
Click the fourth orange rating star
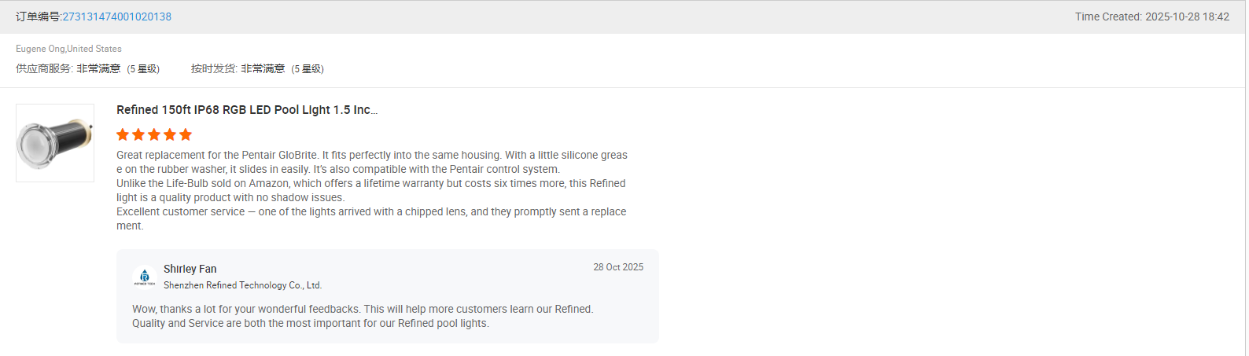pos(170,134)
